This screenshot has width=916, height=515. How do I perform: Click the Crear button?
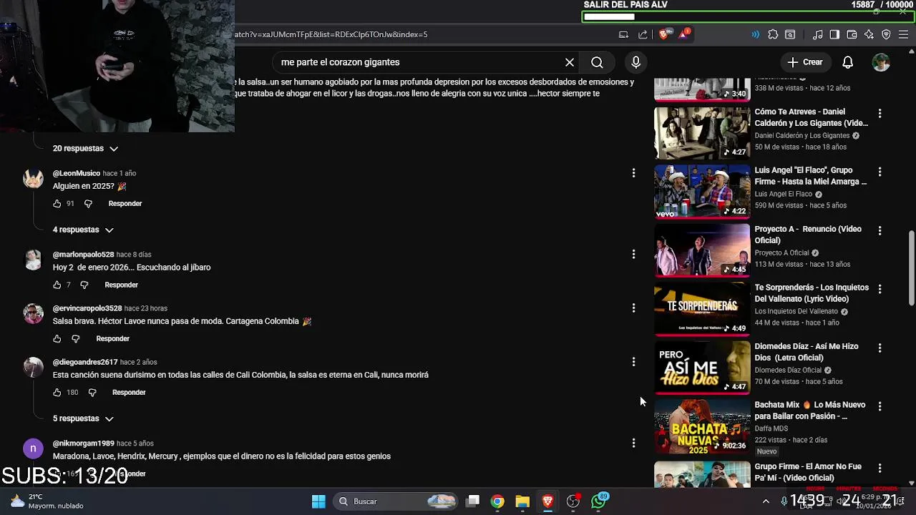[x=805, y=62]
